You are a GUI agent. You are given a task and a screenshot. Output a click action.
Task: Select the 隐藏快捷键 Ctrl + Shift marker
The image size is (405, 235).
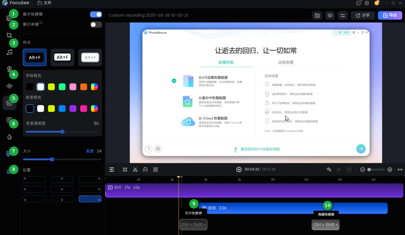point(326,225)
